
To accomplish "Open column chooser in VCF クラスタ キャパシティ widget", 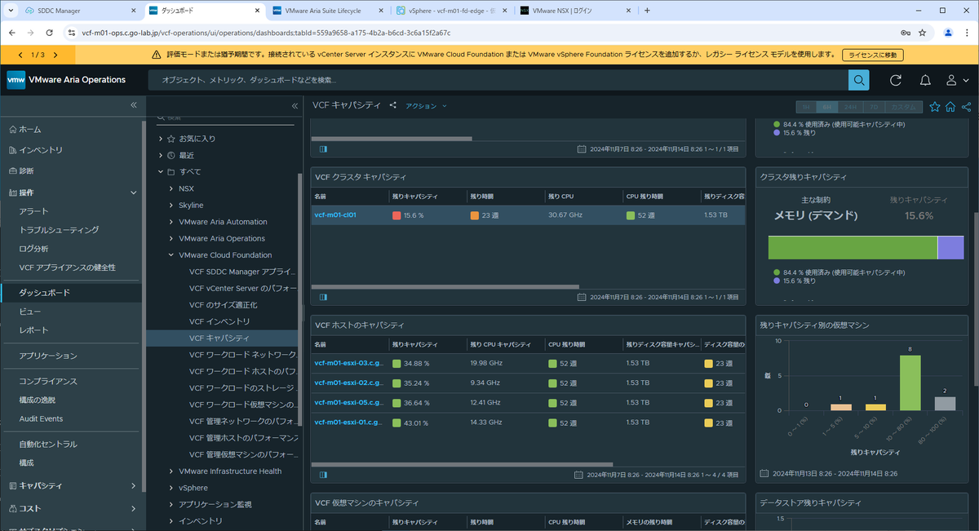I will click(323, 297).
